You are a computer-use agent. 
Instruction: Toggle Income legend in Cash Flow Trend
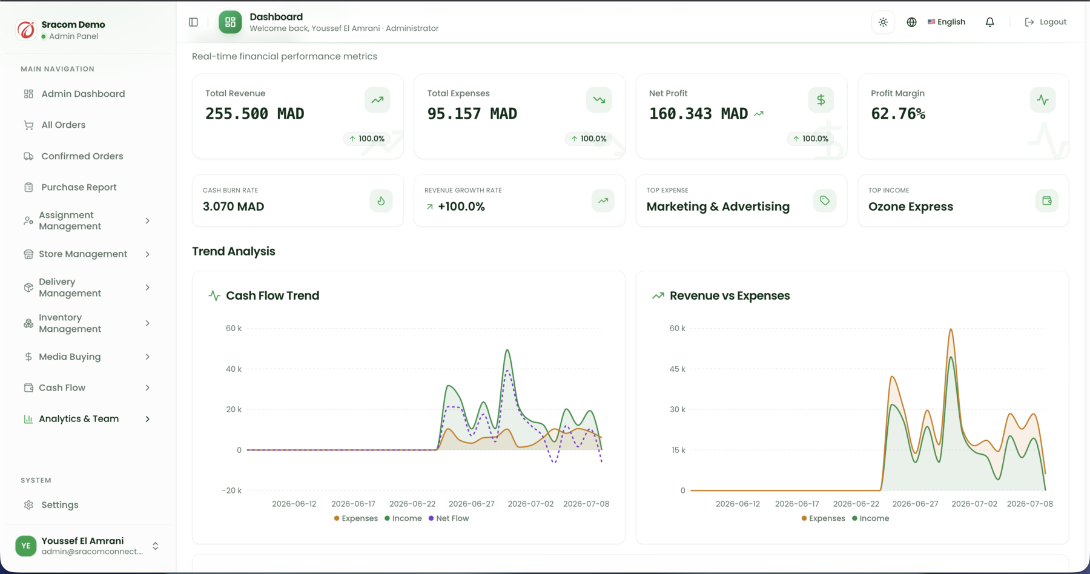[x=403, y=519]
